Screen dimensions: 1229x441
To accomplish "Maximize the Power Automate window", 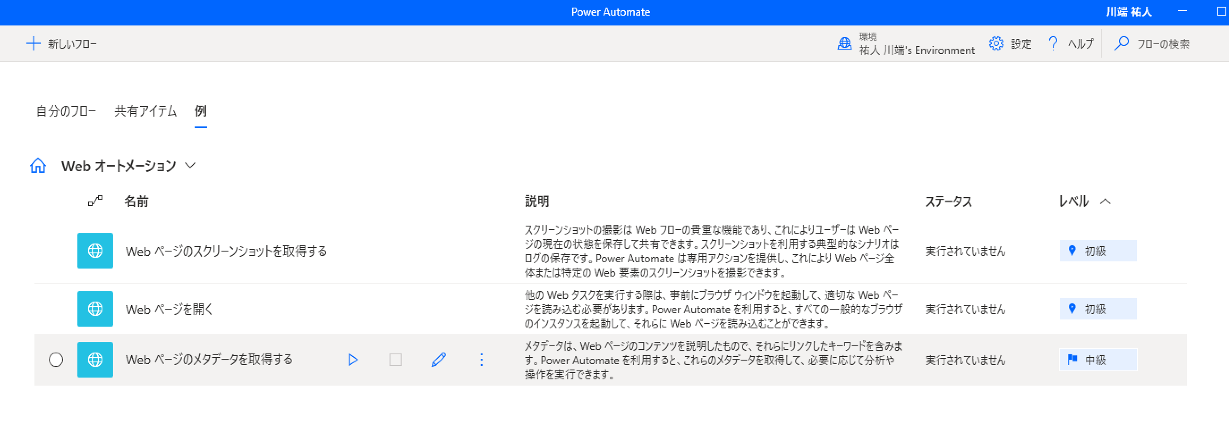I will (1222, 12).
